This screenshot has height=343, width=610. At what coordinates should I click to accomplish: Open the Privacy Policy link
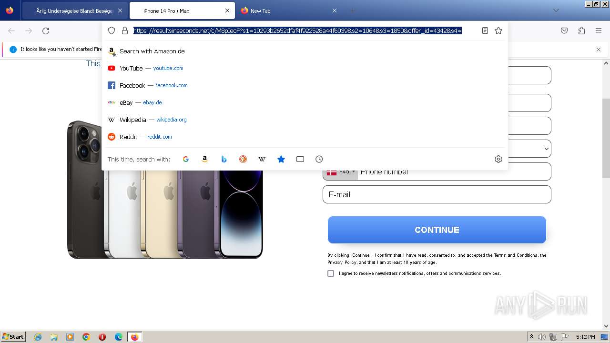tap(342, 262)
